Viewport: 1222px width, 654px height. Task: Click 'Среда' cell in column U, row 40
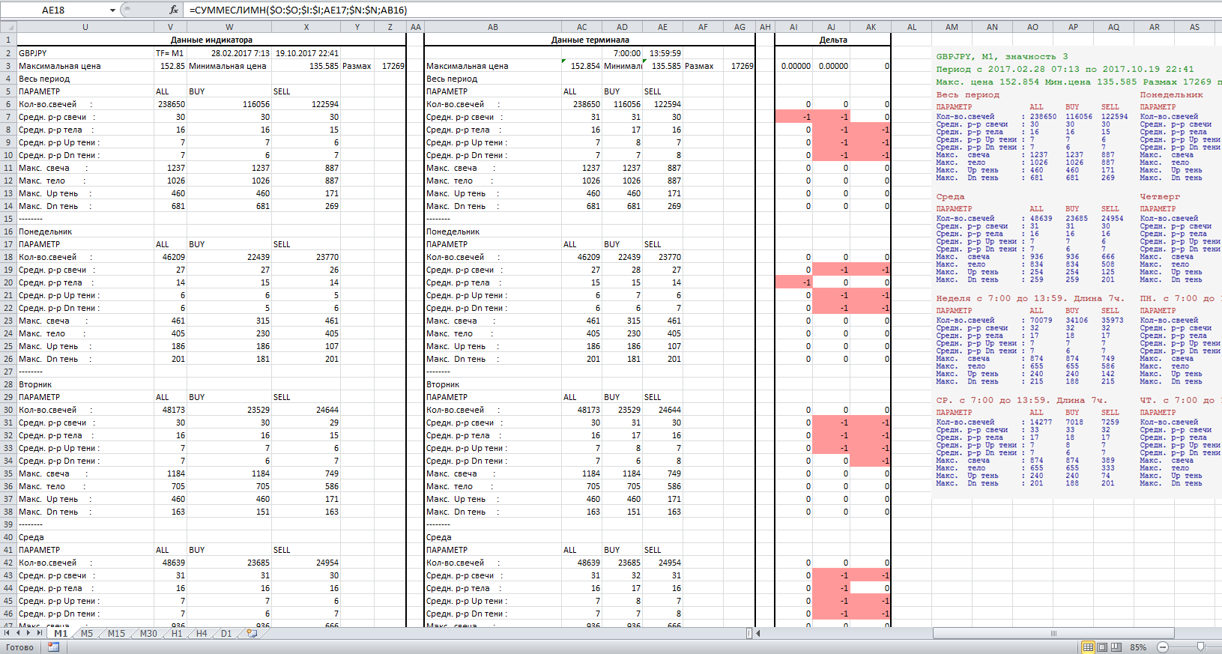click(x=85, y=537)
